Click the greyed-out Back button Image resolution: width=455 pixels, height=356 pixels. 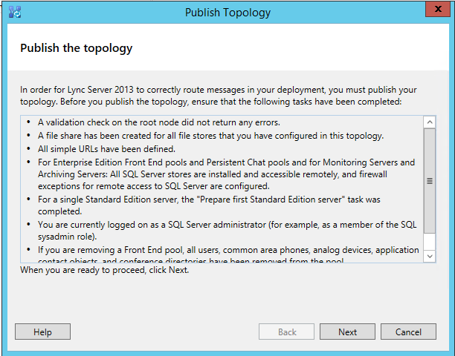(x=286, y=332)
